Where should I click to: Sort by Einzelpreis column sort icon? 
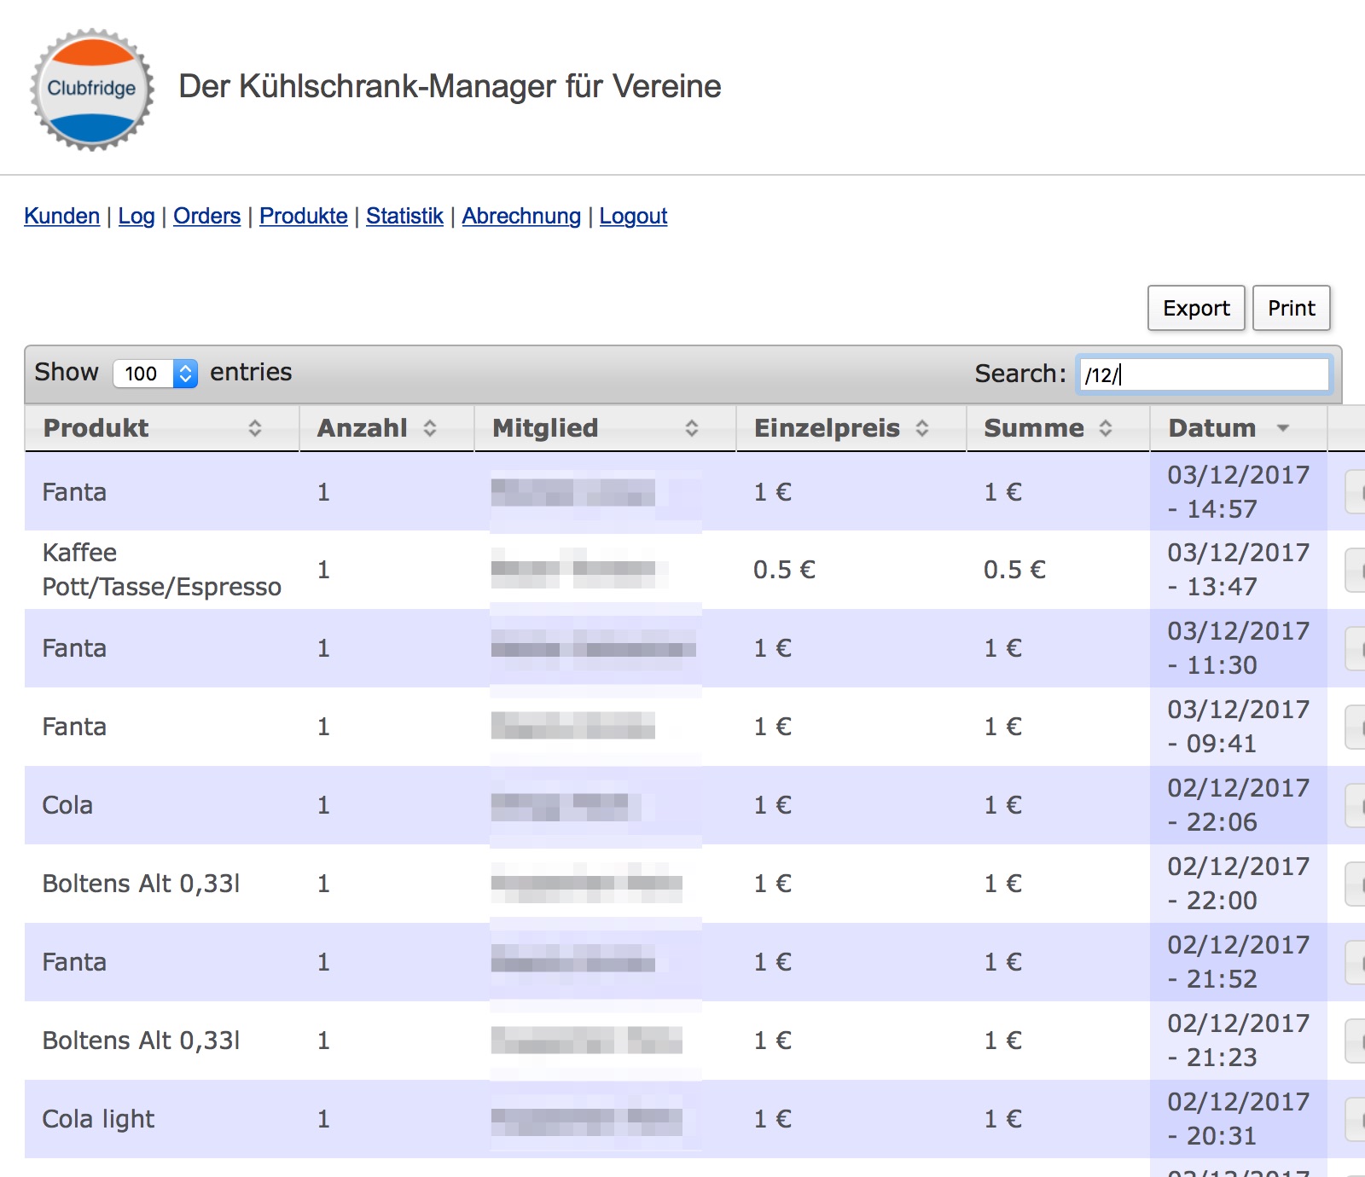coord(921,428)
